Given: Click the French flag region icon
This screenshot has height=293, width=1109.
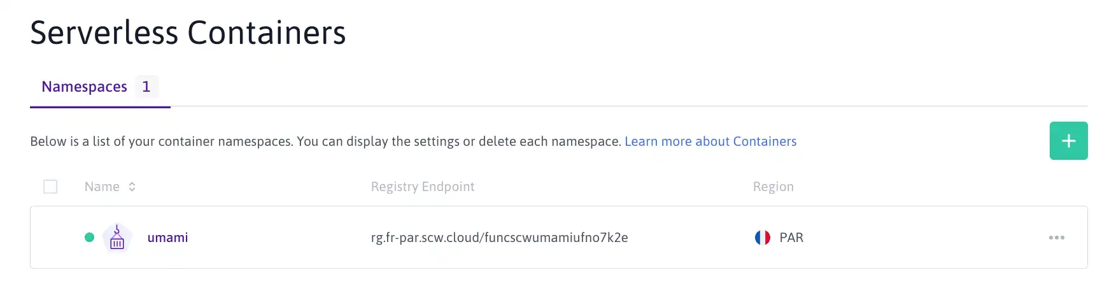Looking at the screenshot, I should [762, 238].
